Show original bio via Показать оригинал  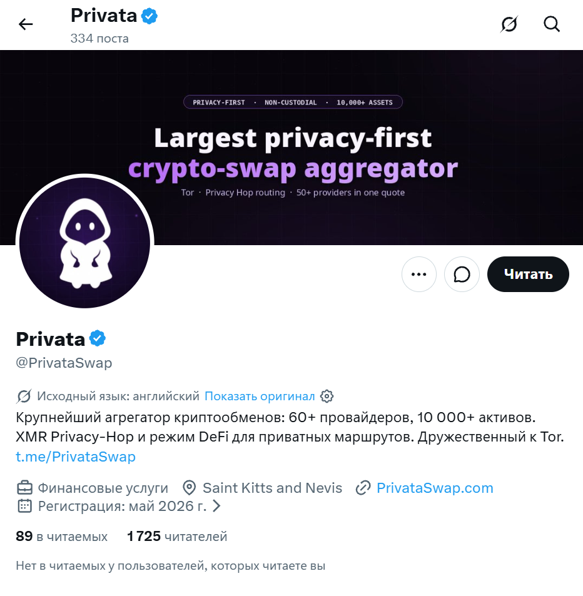point(260,396)
